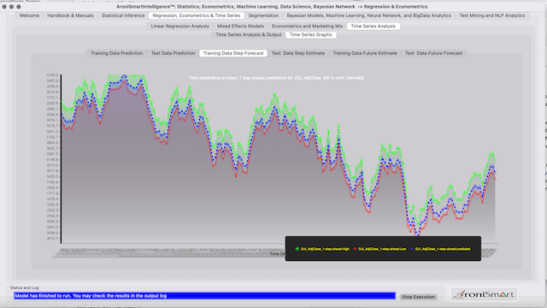The width and height of the screenshot is (547, 308).
Task: Open Training Data Future Estimate tab
Action: [x=365, y=53]
